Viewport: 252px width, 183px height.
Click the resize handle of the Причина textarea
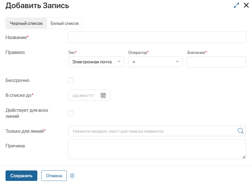pos(244,157)
